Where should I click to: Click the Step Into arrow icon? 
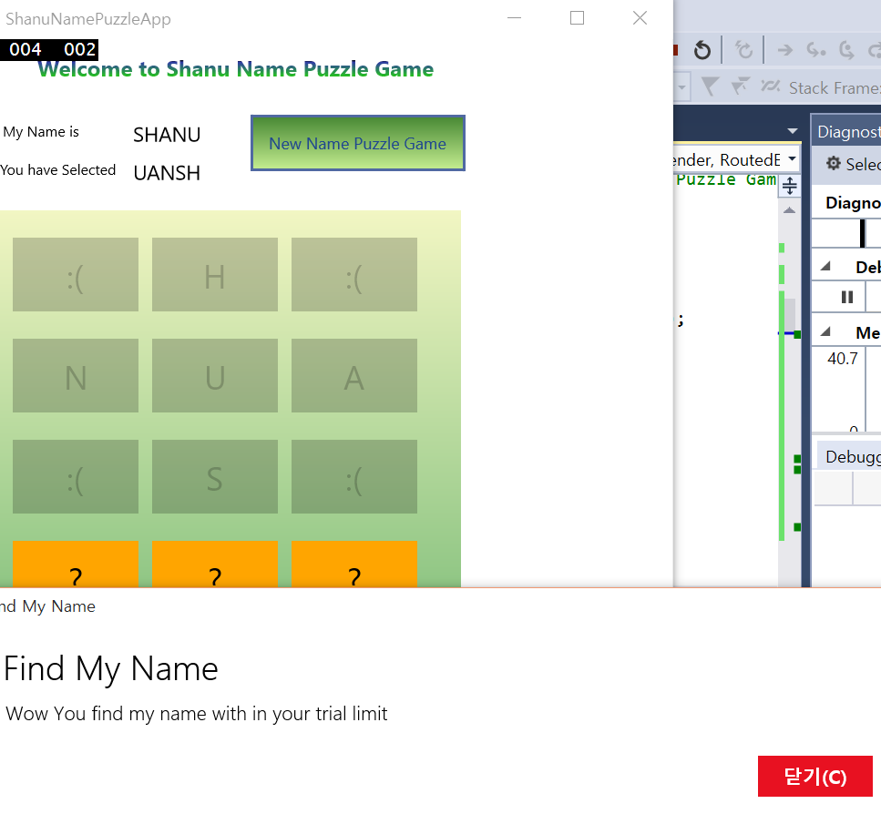(x=815, y=50)
